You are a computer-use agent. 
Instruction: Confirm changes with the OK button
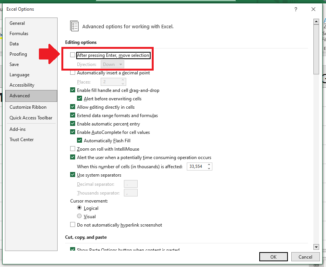pos(273,257)
